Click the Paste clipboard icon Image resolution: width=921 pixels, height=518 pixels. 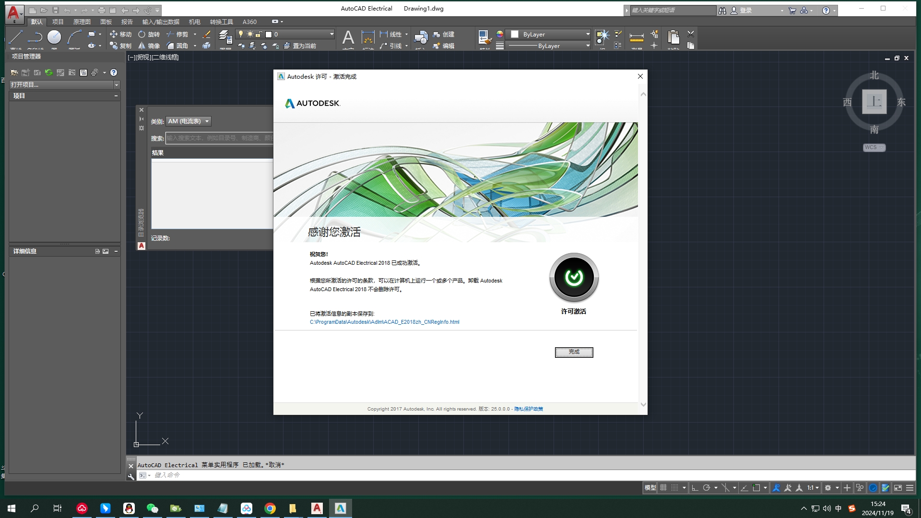(673, 37)
